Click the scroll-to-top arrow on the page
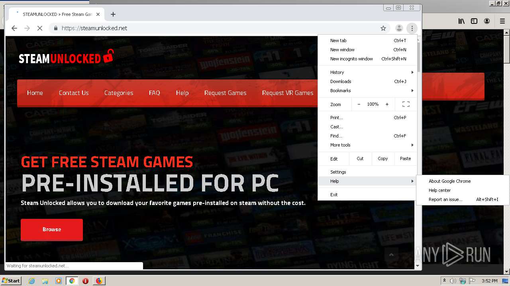The height and width of the screenshot is (286, 510). coord(391,255)
